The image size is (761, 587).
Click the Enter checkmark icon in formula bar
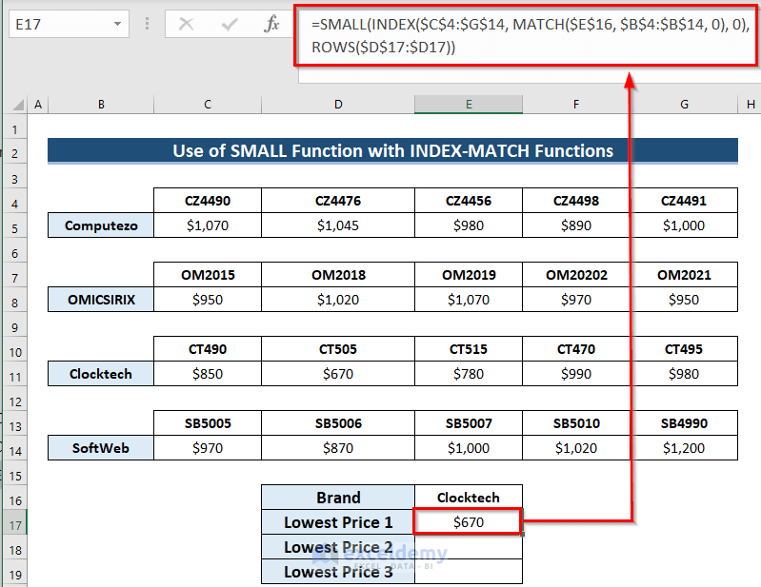click(229, 25)
